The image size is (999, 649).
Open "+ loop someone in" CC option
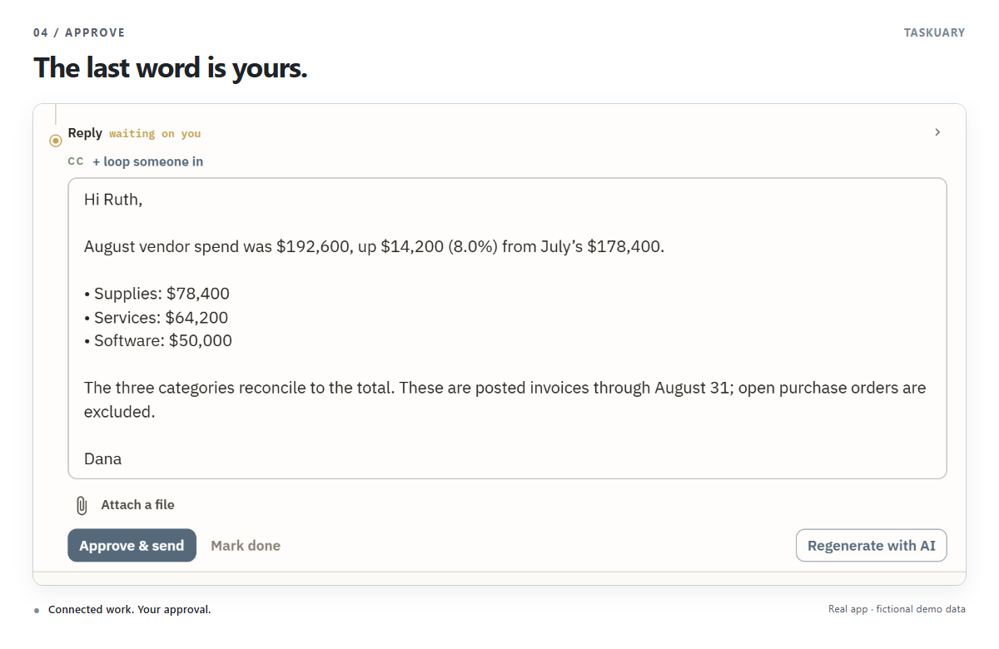click(147, 161)
